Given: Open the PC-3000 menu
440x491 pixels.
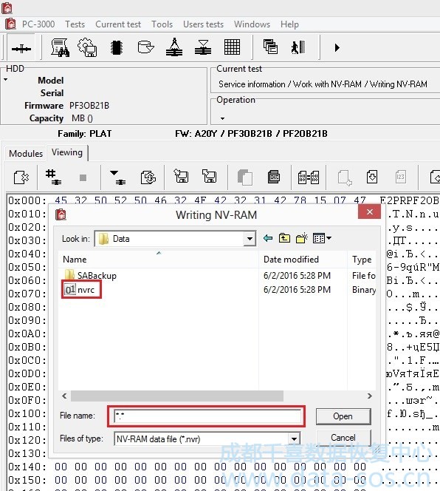Looking at the screenshot, I should (38, 24).
